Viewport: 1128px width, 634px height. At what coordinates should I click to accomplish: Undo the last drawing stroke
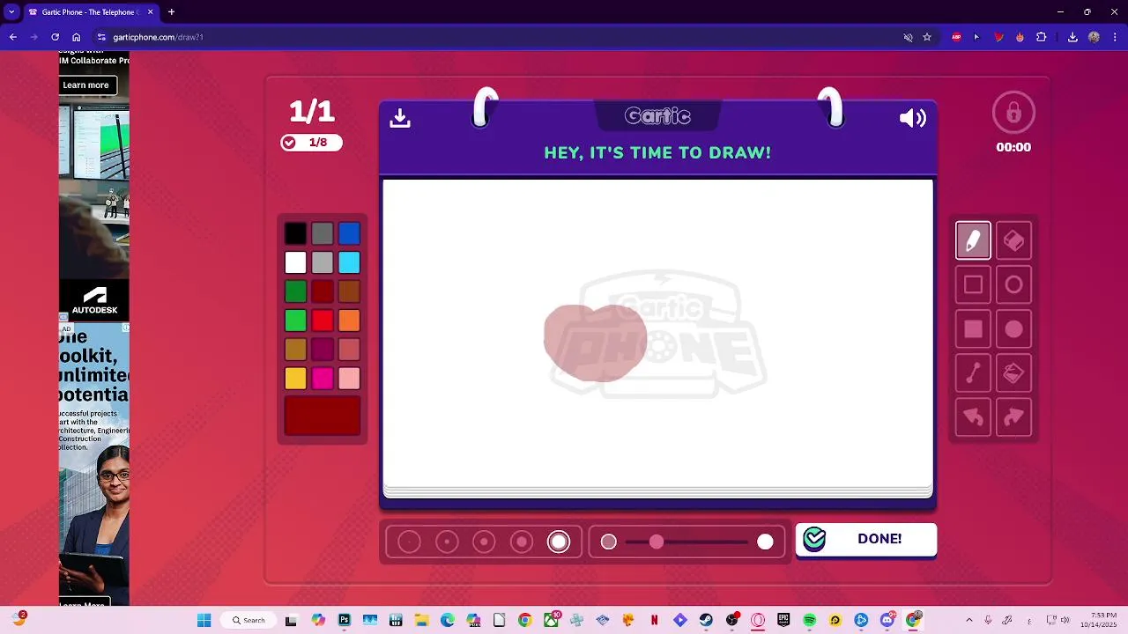(973, 417)
